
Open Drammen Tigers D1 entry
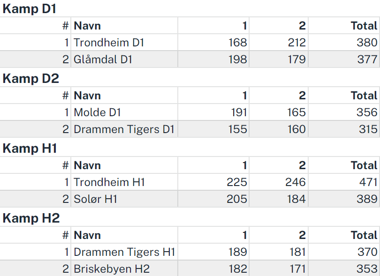point(124,129)
